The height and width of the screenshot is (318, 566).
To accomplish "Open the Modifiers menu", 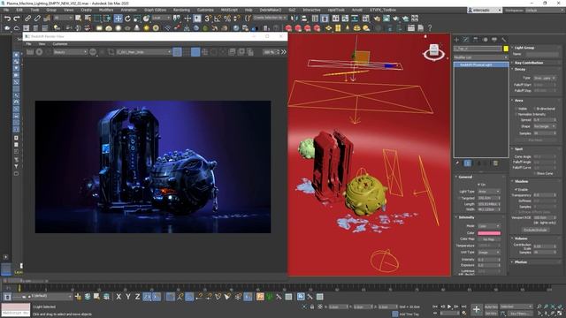I will 106,10.
